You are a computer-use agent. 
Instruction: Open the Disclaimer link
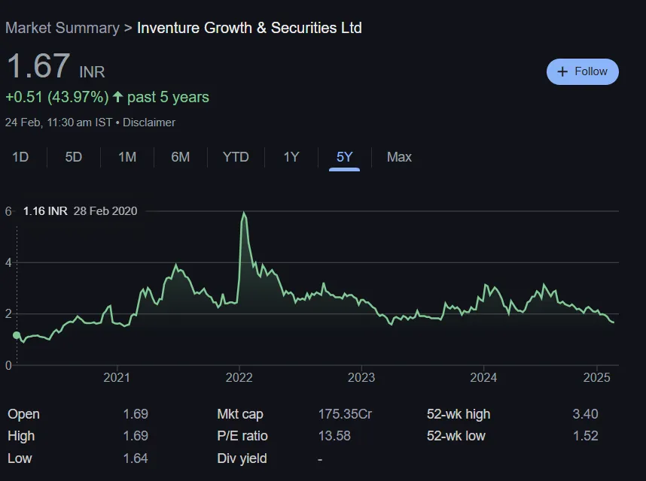coord(149,123)
